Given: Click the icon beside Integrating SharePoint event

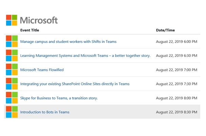Looking at the screenshot, I should 12,84.
